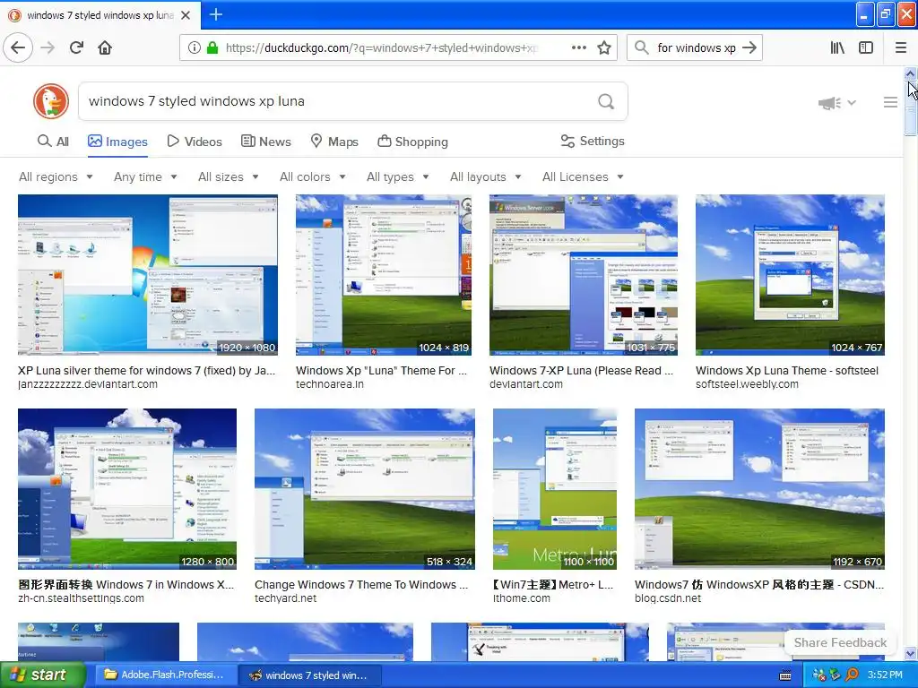The image size is (918, 688).
Task: Open the Settings dropdown
Action: pos(593,141)
